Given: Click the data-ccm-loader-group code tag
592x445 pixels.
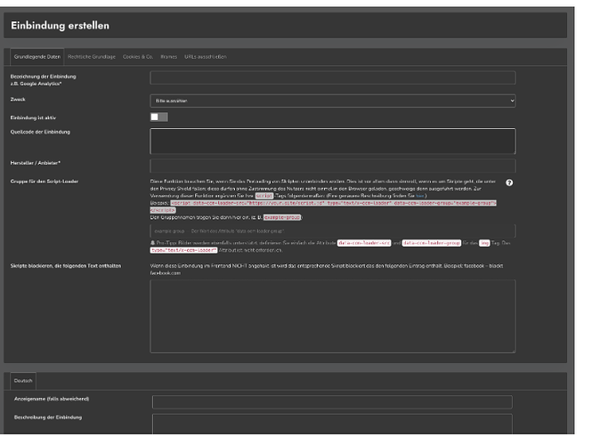Looking at the screenshot, I should tap(432, 243).
